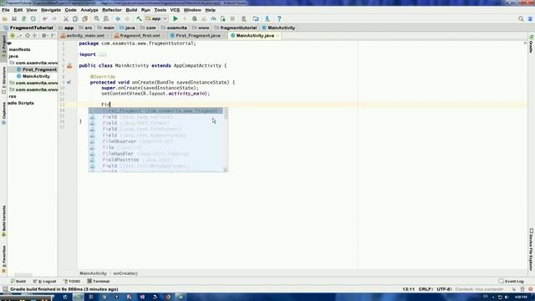Open the Gradle side panel tab
Viewport: 535px width, 301px height.
click(x=532, y=43)
